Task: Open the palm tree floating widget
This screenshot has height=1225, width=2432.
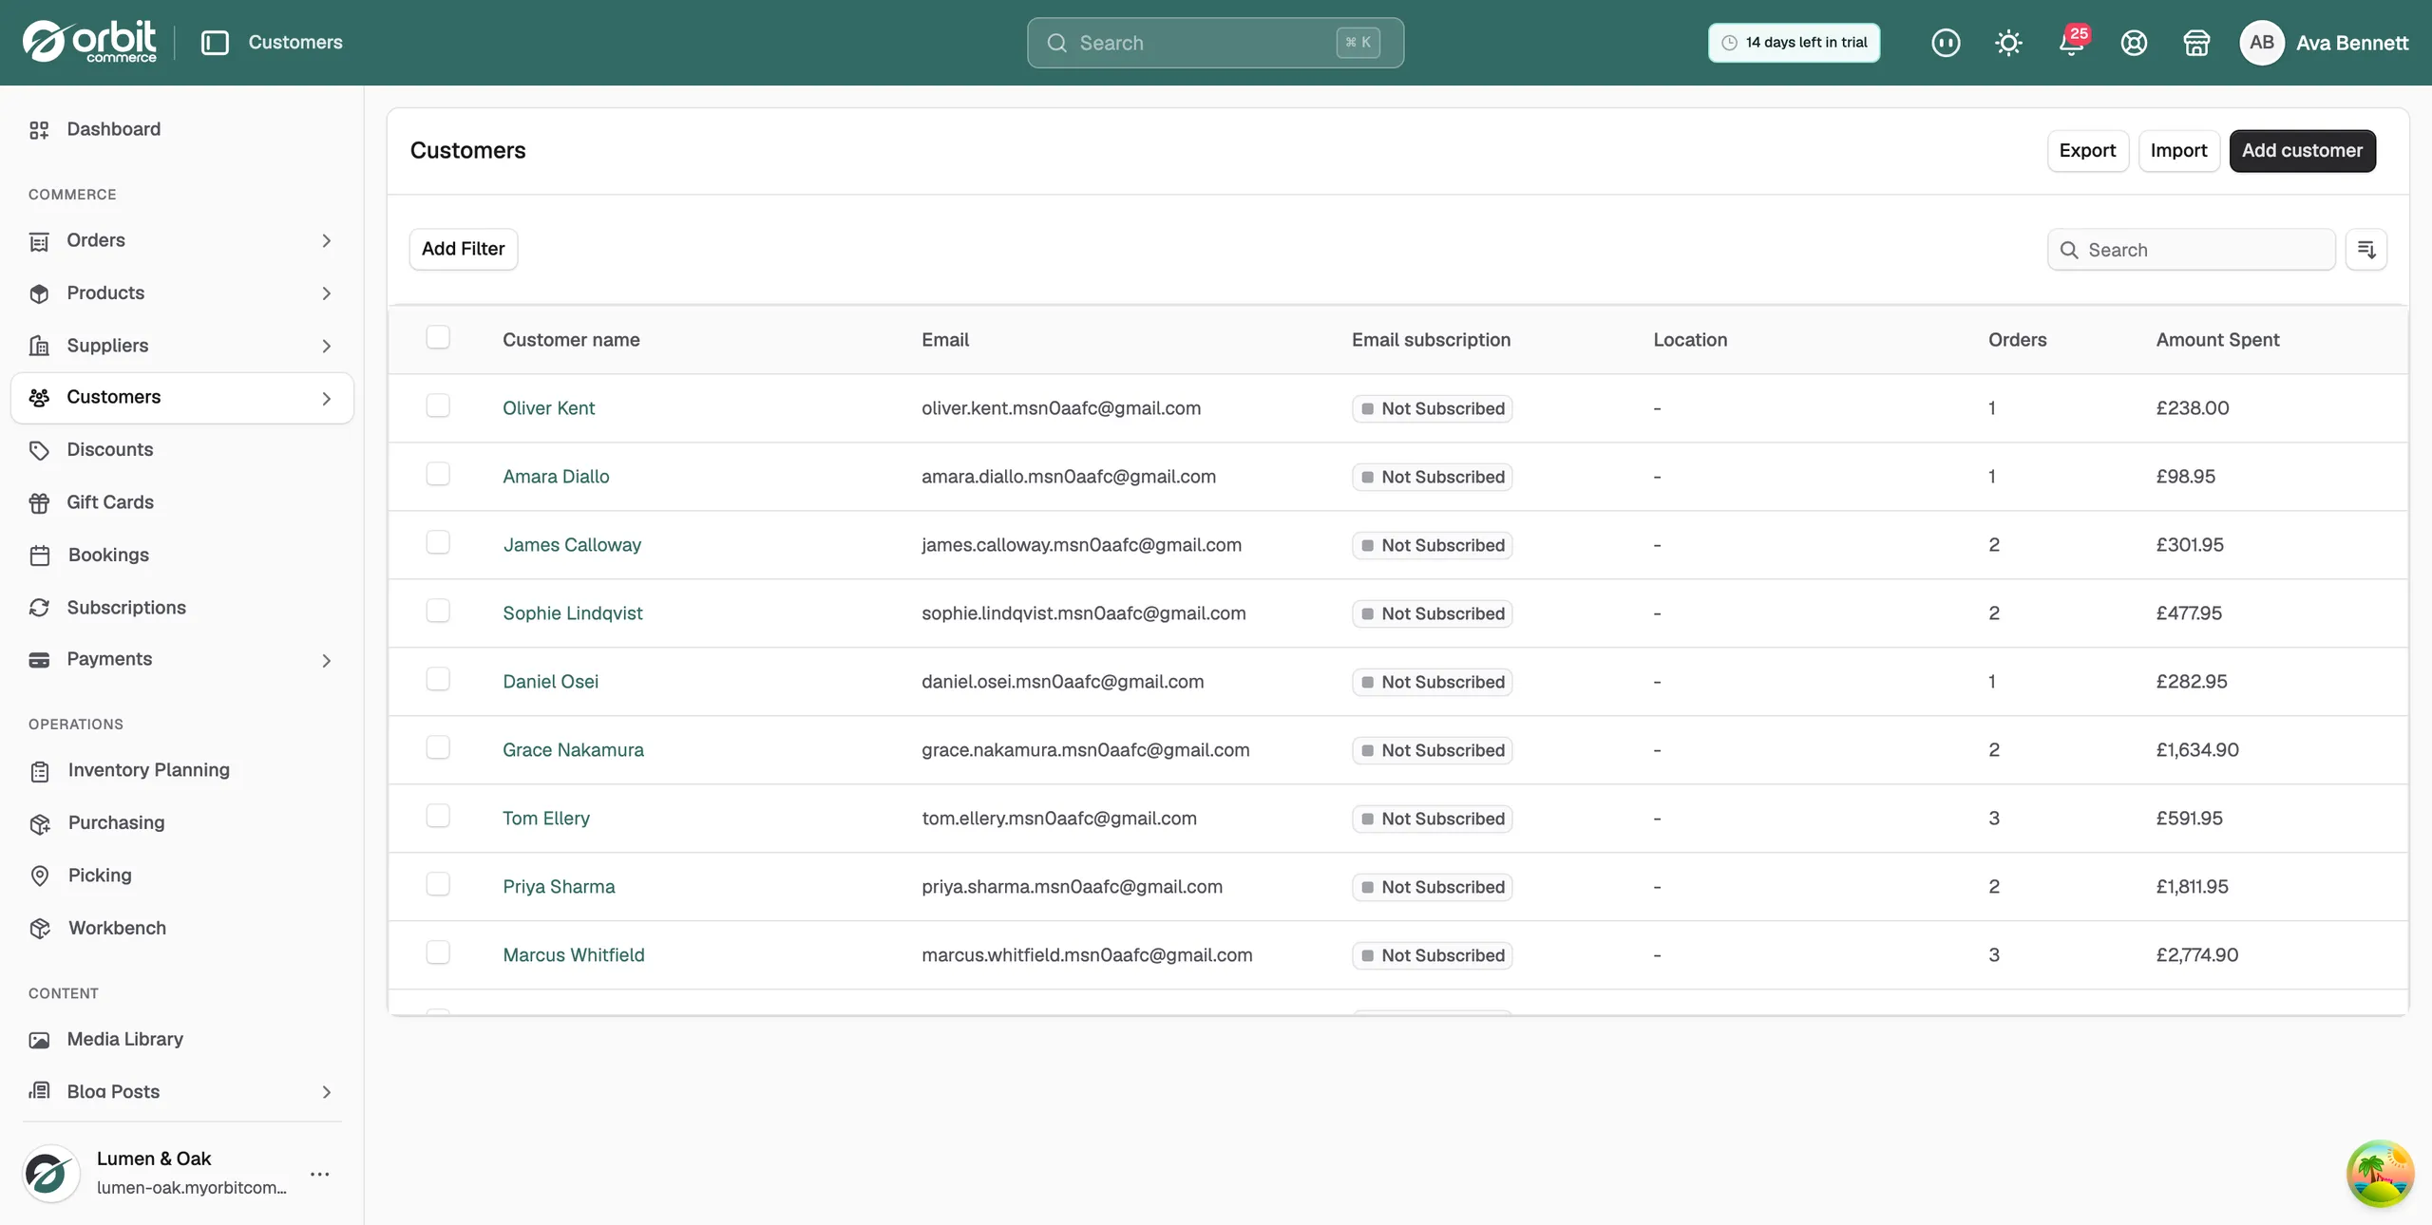Action: pos(2380,1174)
